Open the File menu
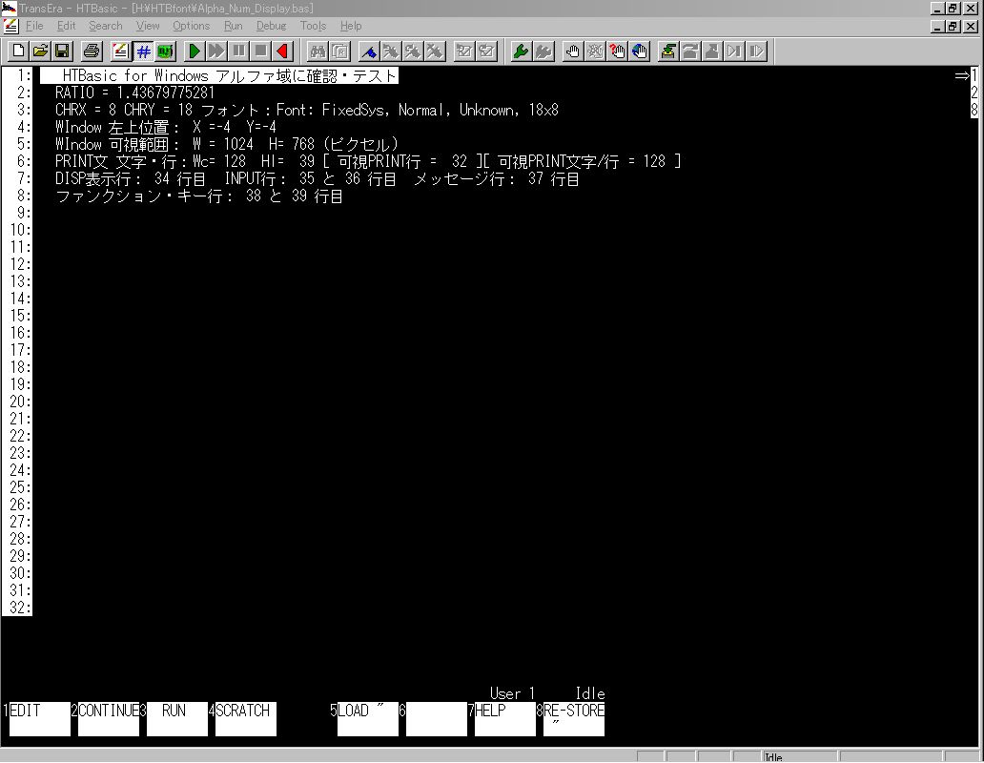 [x=34, y=26]
